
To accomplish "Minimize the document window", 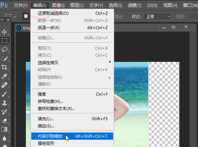I will click(x=164, y=27).
